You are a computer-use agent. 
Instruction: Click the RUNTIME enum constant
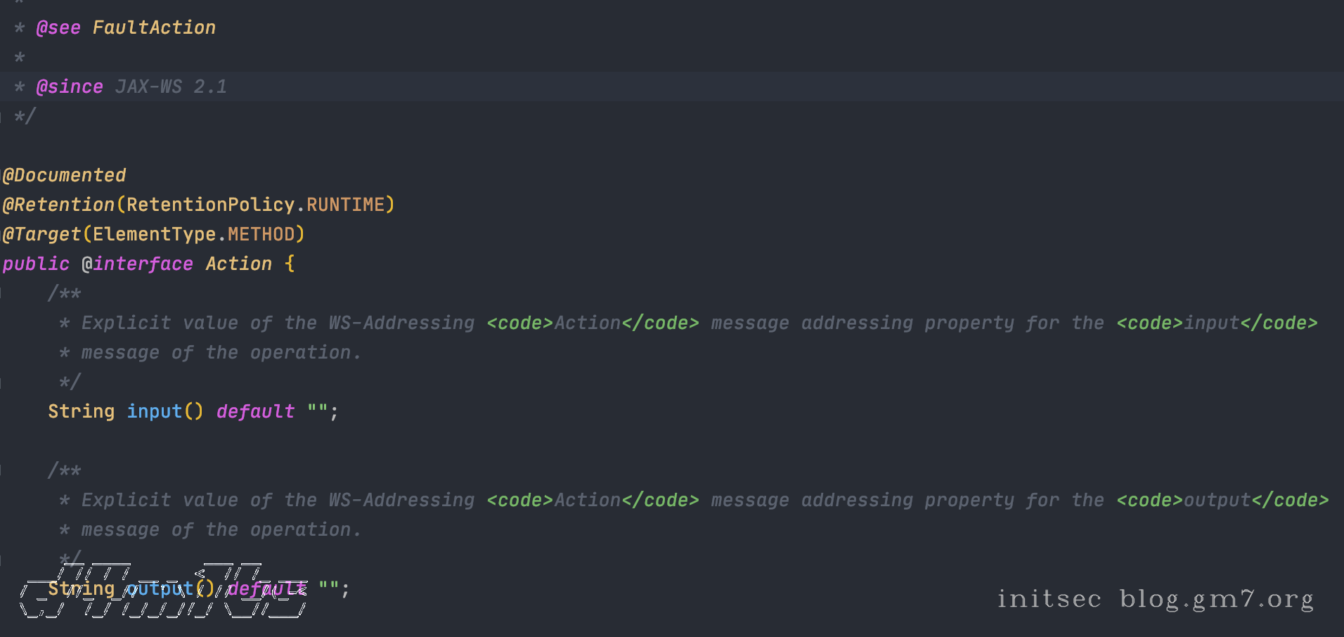(x=345, y=205)
